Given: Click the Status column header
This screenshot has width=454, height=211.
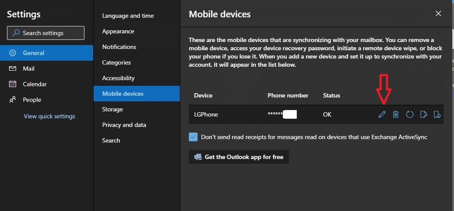Looking at the screenshot, I should click(x=331, y=95).
